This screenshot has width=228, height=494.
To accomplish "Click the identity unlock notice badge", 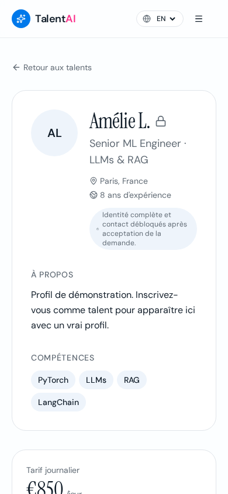I will 143,229.
